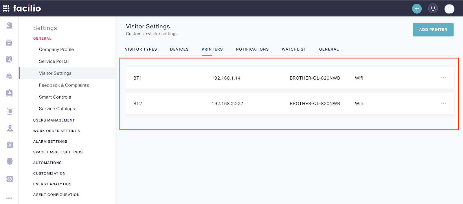Open the app launcher grid icon
Viewport: 463px width, 204px height.
[x=6, y=8]
